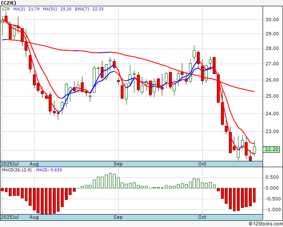Click the current price tag 22.20
283x227 pixels.
point(271,149)
